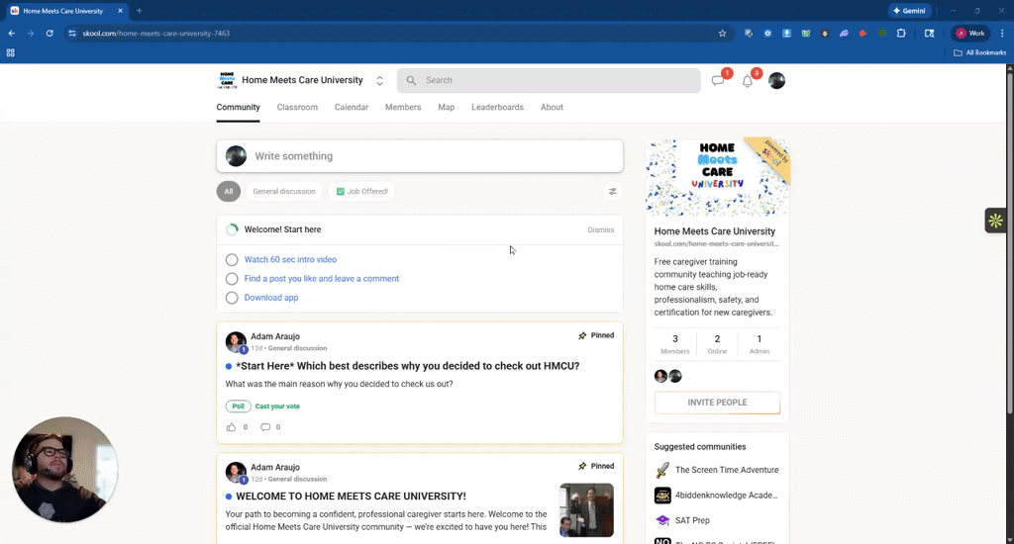Open WELCOME TO HOME MEETS CARE UNIVERSITY post
Image resolution: width=1014 pixels, height=544 pixels.
(351, 497)
